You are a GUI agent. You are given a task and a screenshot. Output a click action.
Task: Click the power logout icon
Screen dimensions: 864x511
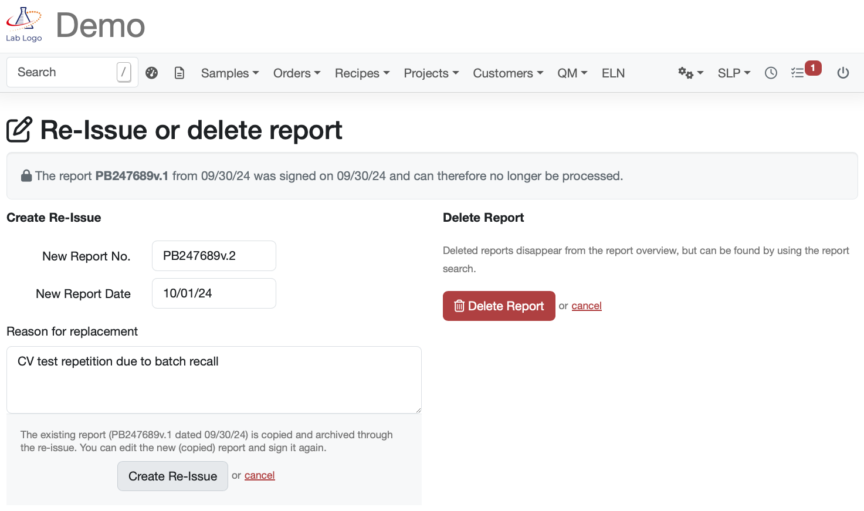click(843, 73)
